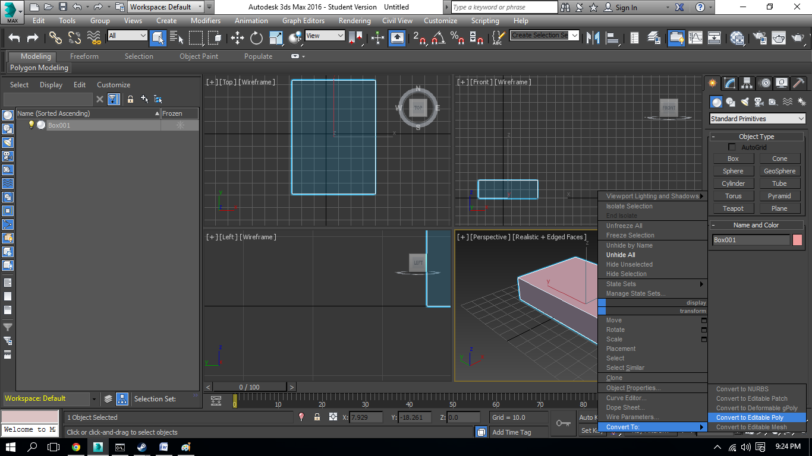812x456 pixels.
Task: Click Unhide All in the quad menu
Action: [x=621, y=255]
